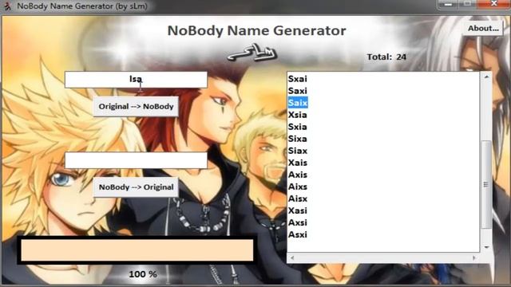Click the NoBody Name Generator heading

pos(256,30)
